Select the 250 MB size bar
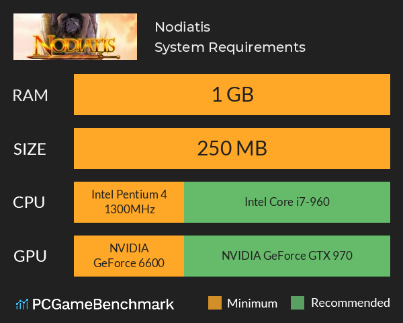Image resolution: width=403 pixels, height=323 pixels. point(232,148)
